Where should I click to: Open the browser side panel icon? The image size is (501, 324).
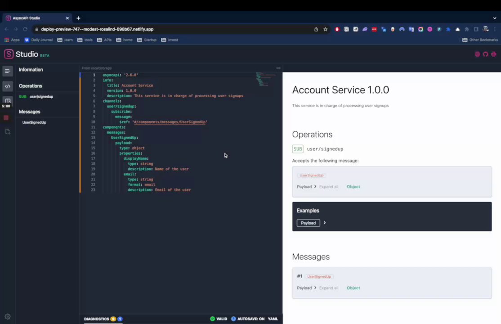click(476, 29)
